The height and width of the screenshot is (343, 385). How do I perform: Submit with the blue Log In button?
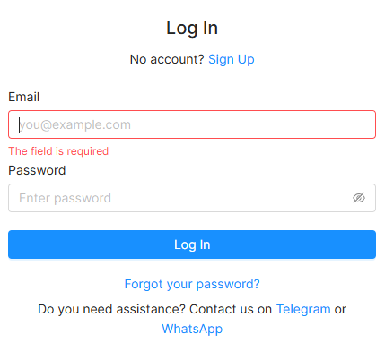pos(192,244)
